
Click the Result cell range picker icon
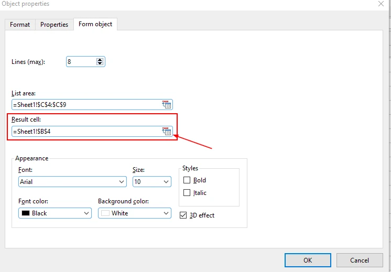(167, 132)
